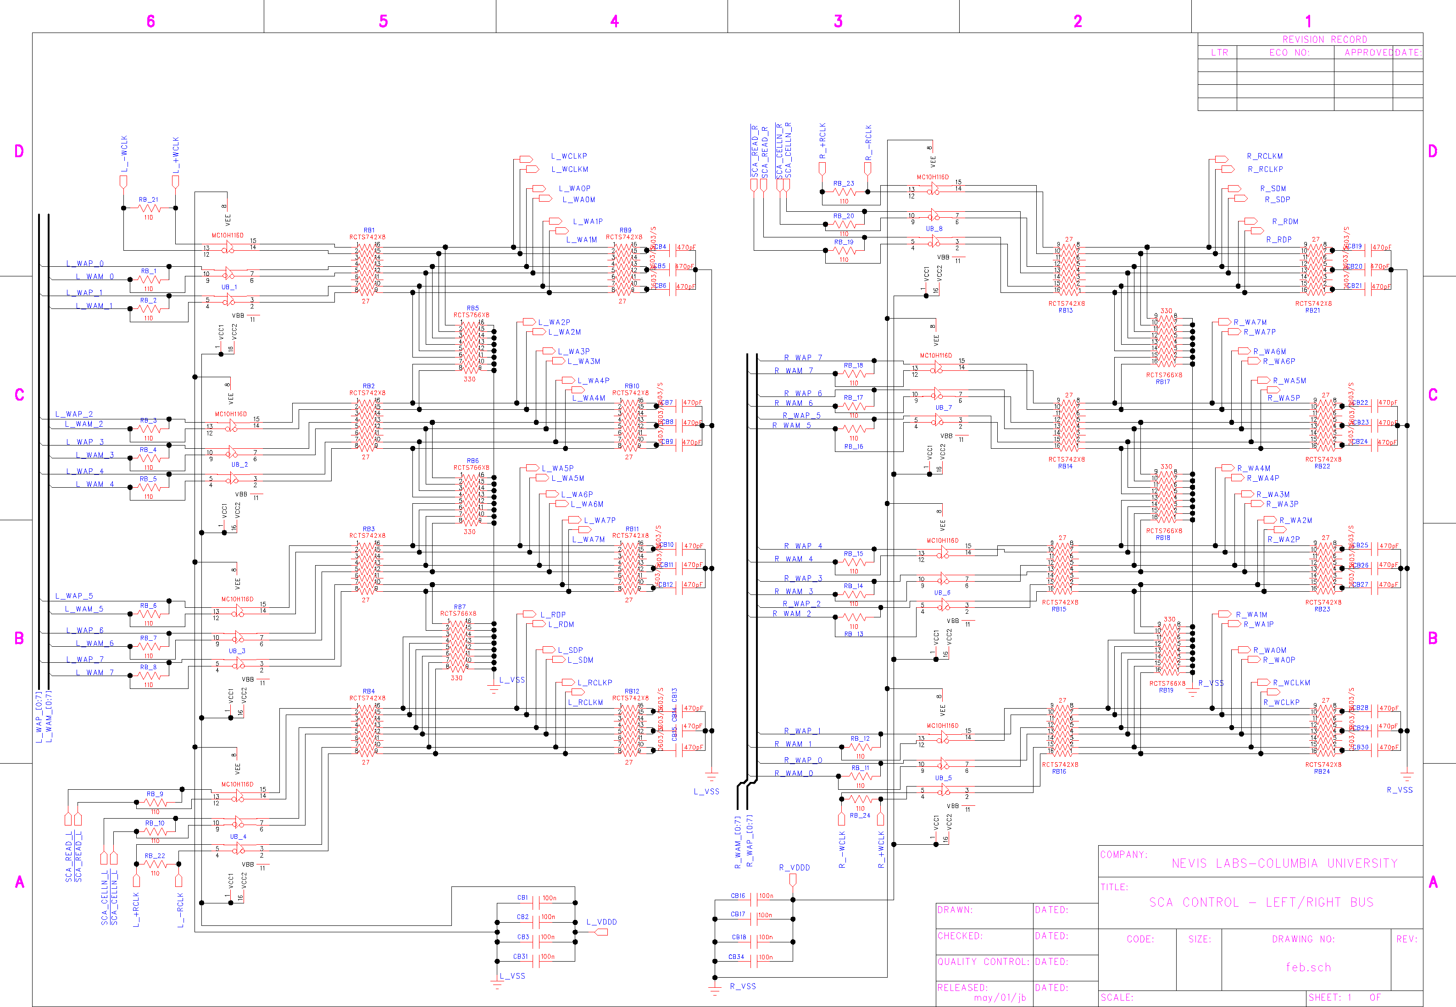Image resolution: width=1456 pixels, height=1007 pixels.
Task: Click the R_RCLKM output port symbol
Action: [1221, 159]
